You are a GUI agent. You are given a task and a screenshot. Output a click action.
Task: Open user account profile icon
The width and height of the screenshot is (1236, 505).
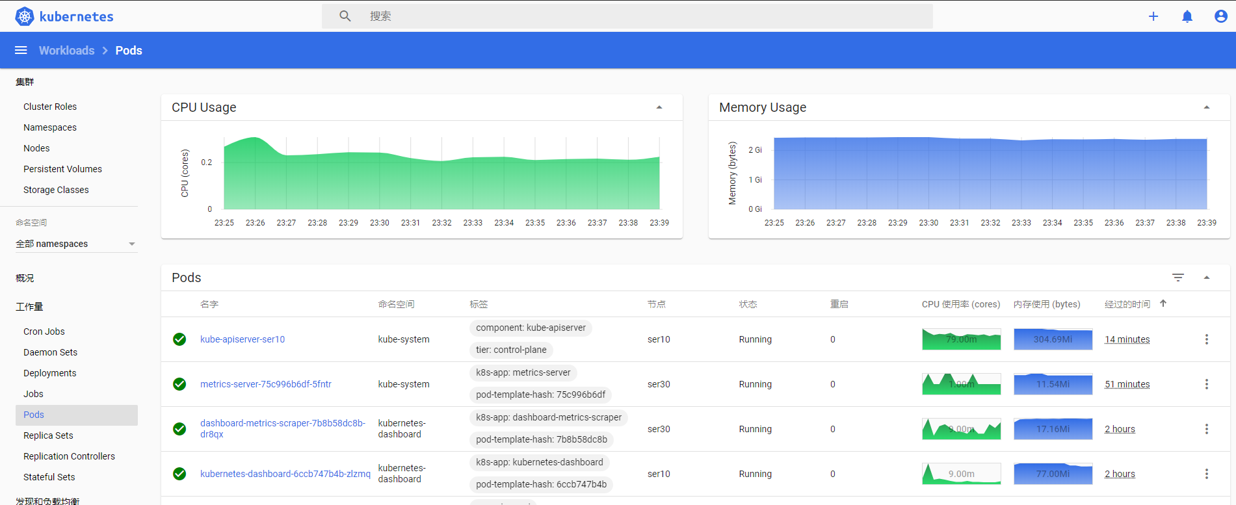coord(1221,16)
